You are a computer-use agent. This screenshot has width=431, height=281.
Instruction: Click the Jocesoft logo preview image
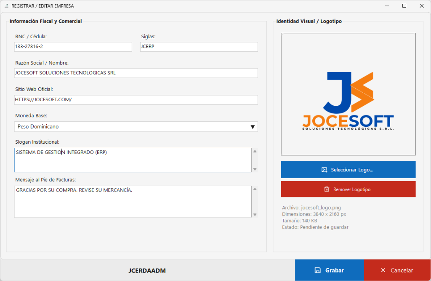point(348,94)
